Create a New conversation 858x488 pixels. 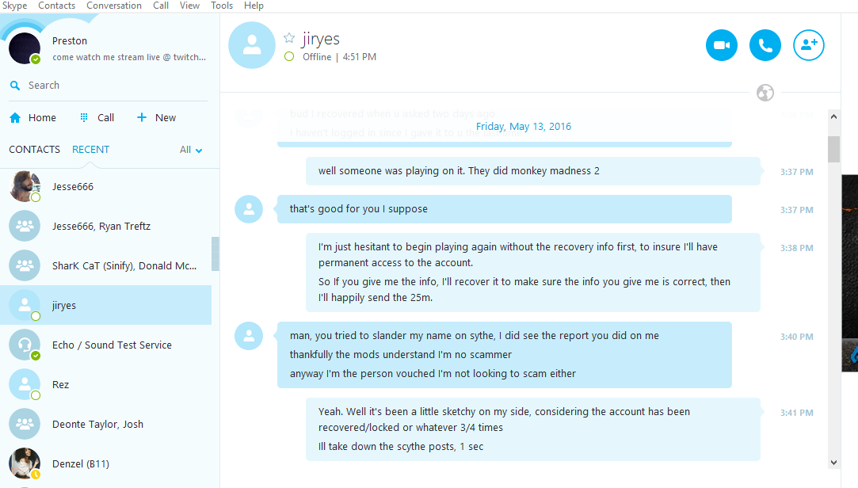156,117
